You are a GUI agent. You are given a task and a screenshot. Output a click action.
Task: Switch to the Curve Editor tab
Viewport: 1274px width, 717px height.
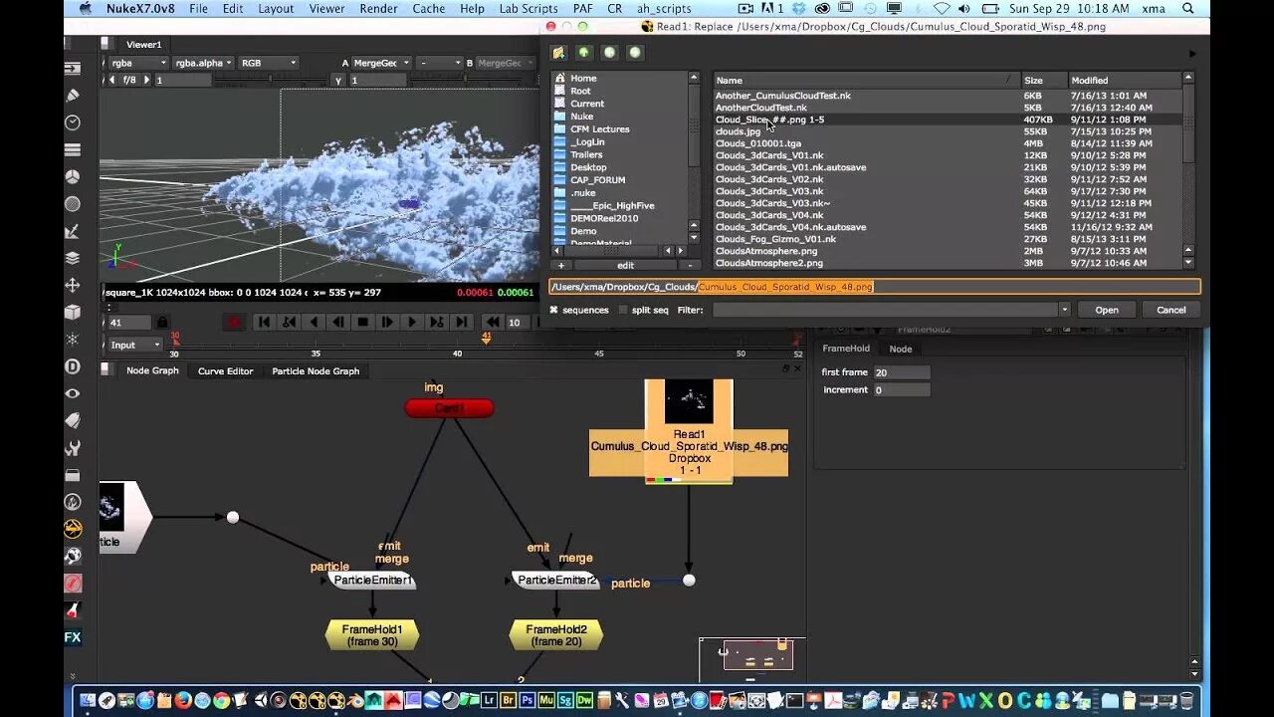(x=226, y=370)
